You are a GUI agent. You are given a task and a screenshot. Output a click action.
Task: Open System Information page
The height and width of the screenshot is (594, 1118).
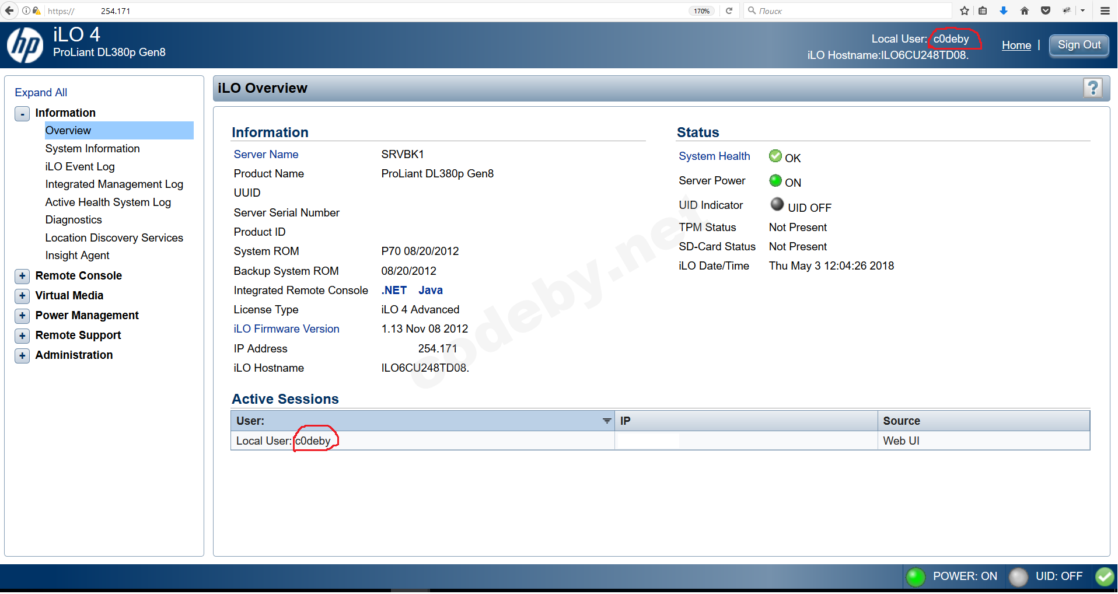click(x=93, y=149)
